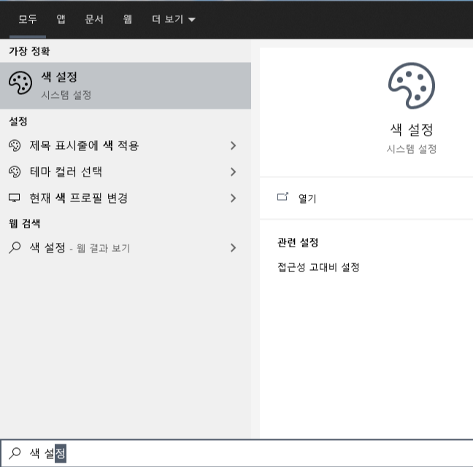Click monitor icon beside 현재 색 프로필 변경
Image resolution: width=473 pixels, height=467 pixels.
point(14,198)
